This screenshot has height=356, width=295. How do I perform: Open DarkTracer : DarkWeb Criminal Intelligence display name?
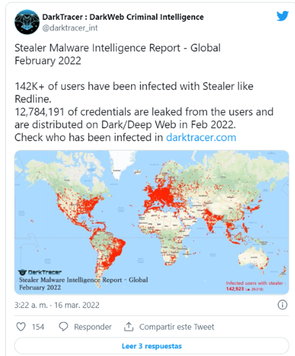(x=123, y=17)
